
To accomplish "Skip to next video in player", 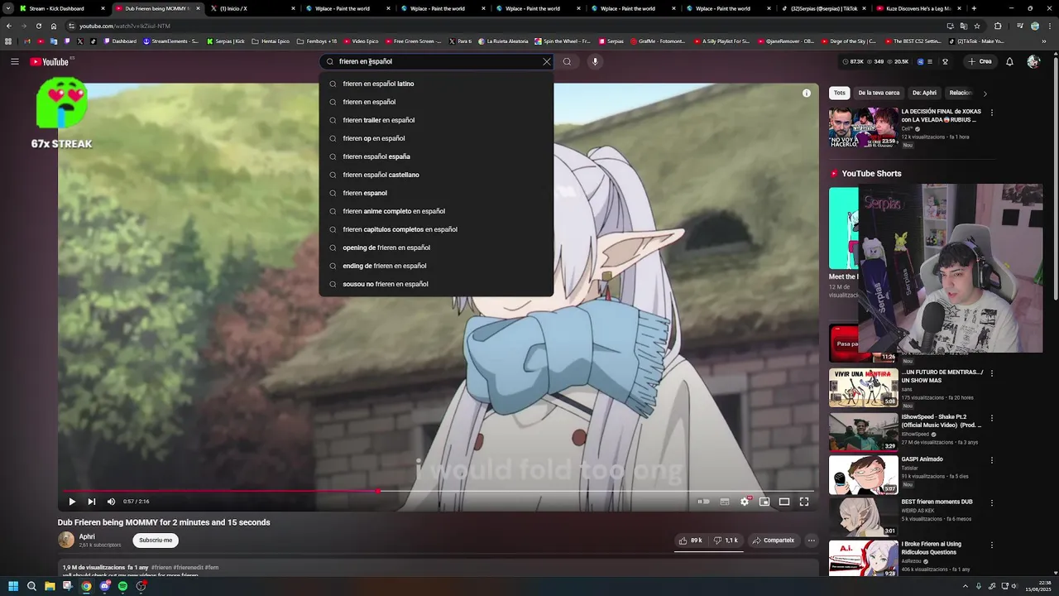I will coord(92,502).
